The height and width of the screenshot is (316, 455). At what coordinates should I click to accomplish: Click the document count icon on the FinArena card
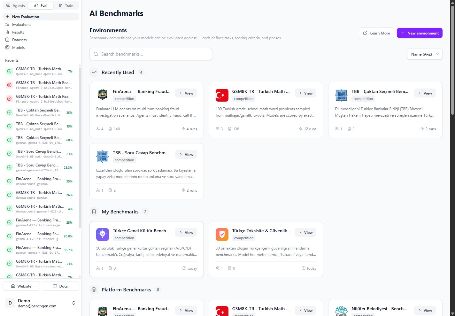pyautogui.click(x=110, y=129)
